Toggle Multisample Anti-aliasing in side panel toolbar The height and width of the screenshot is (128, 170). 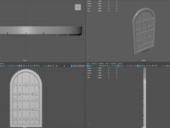[x=157, y=66]
